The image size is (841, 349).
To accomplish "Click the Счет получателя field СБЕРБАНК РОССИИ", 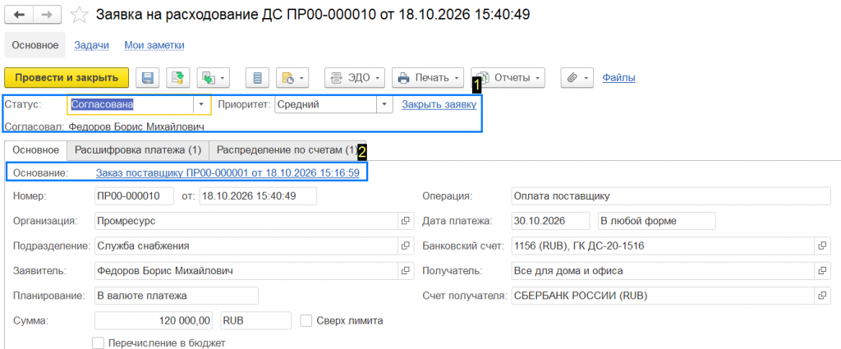I will pos(663,296).
